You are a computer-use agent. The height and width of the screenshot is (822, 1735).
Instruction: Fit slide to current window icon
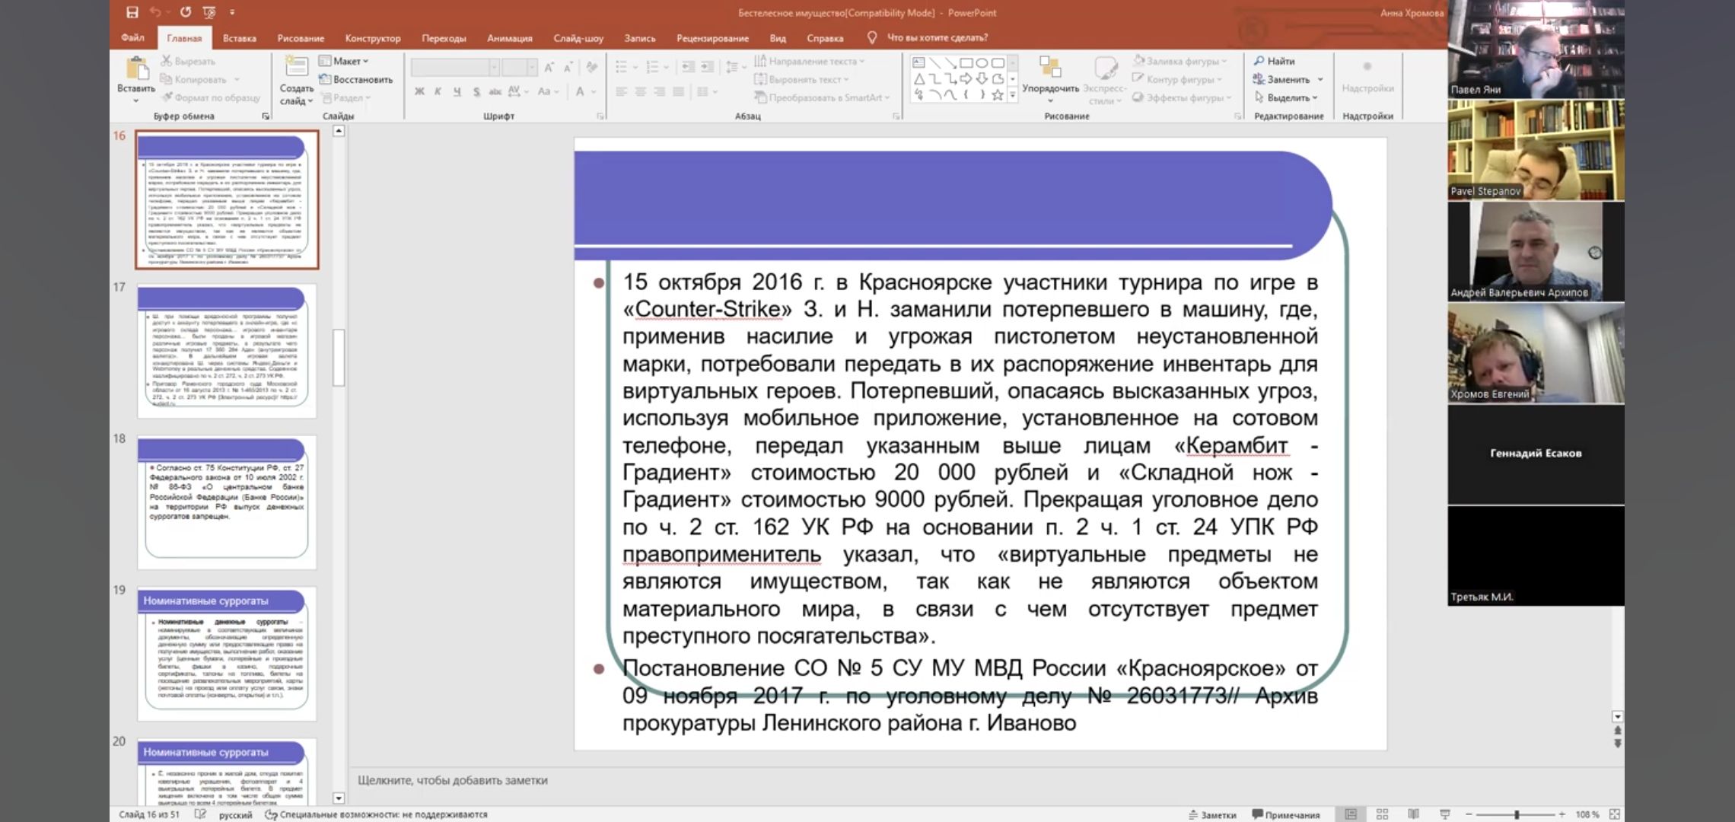(x=1614, y=814)
